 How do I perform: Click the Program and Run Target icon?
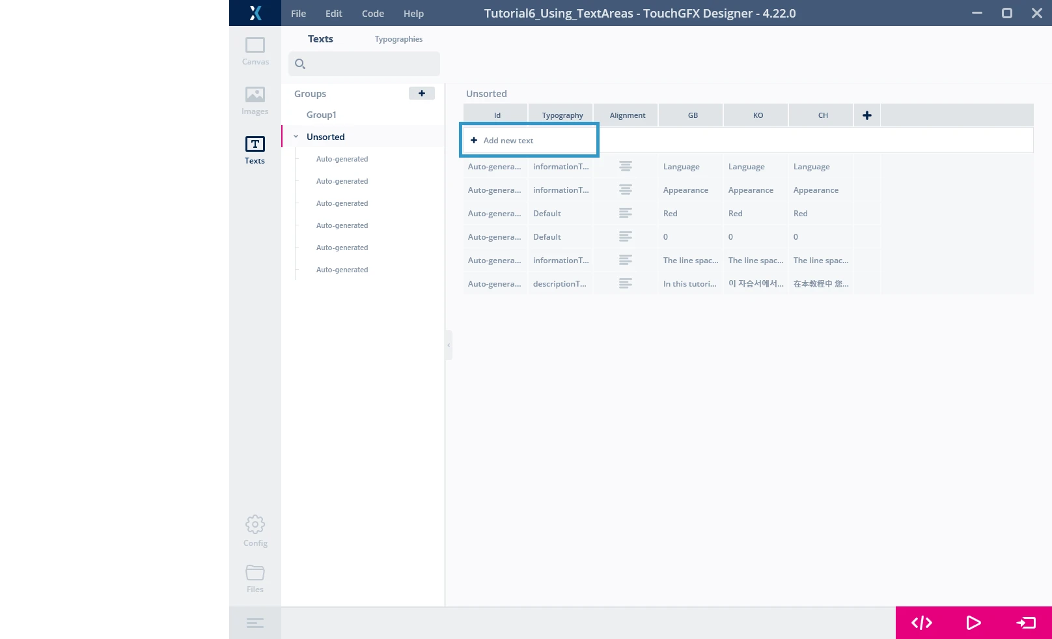tap(1025, 623)
